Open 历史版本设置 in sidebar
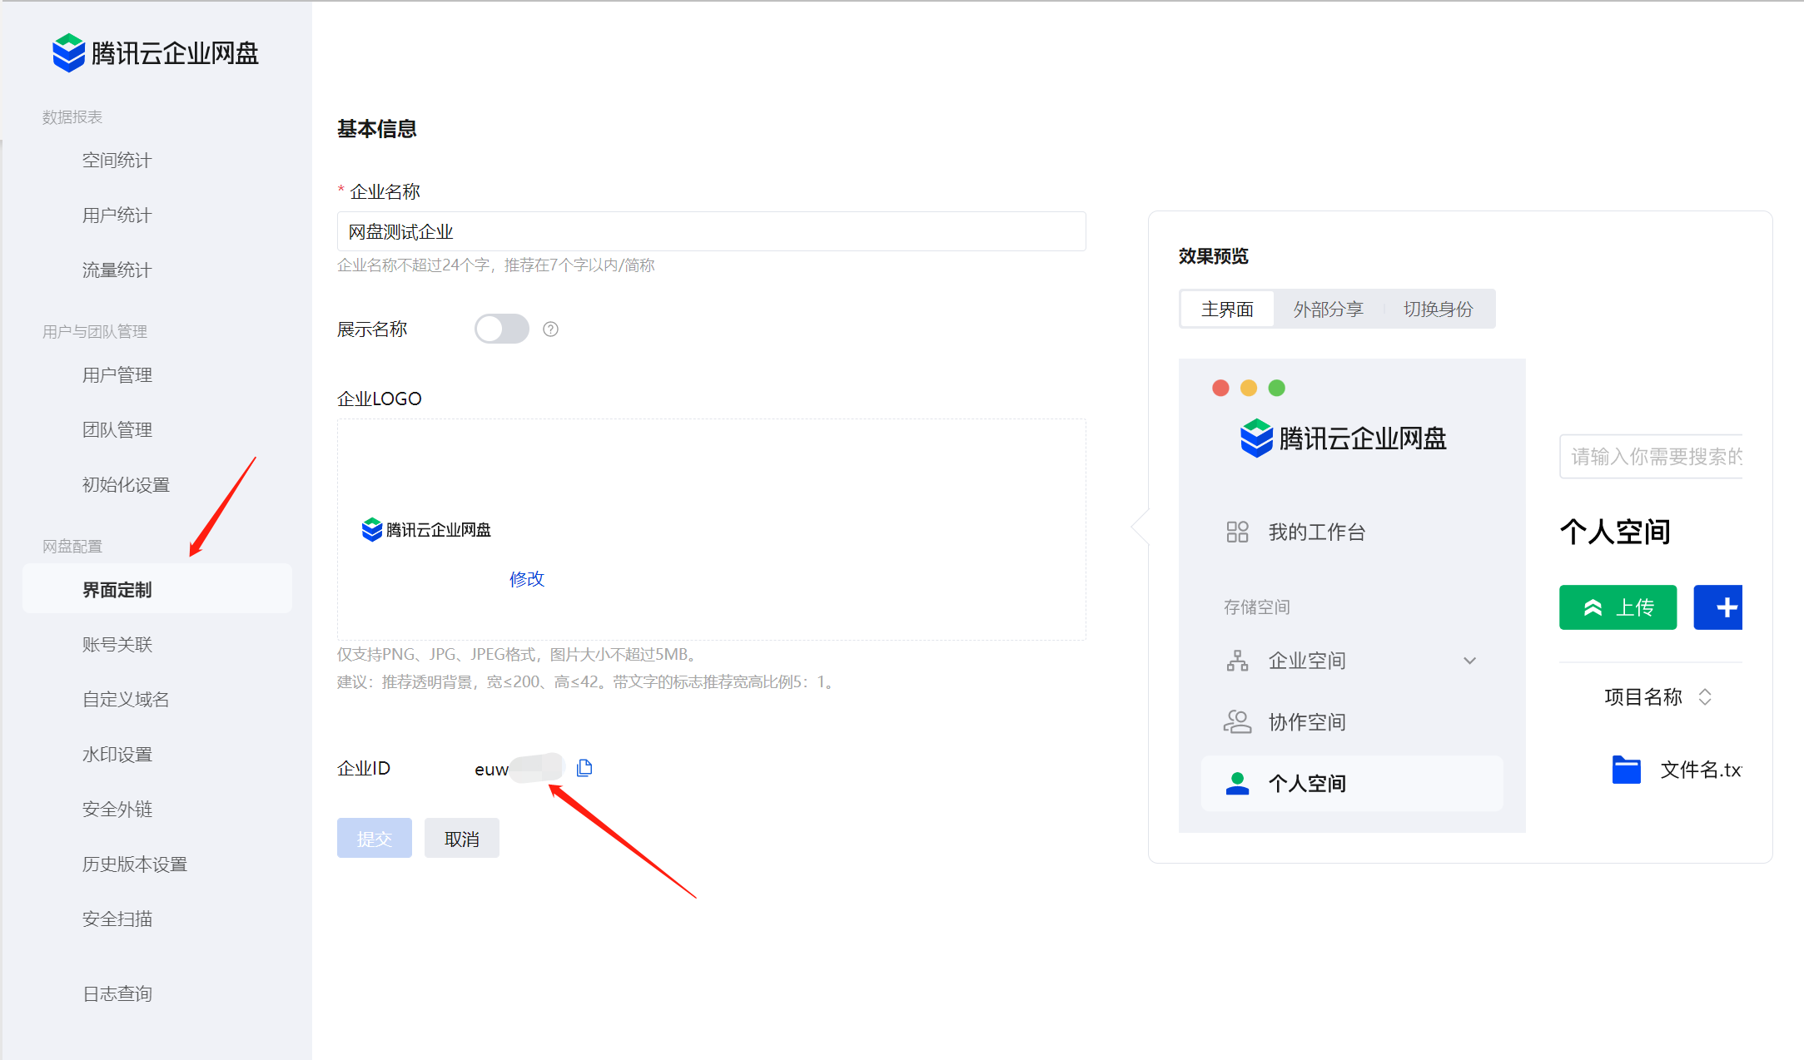The image size is (1804, 1060). click(x=134, y=864)
